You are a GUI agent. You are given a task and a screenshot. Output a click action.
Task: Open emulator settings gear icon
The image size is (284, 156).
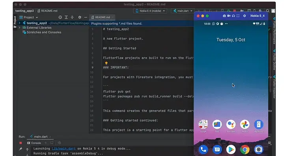click(245, 16)
